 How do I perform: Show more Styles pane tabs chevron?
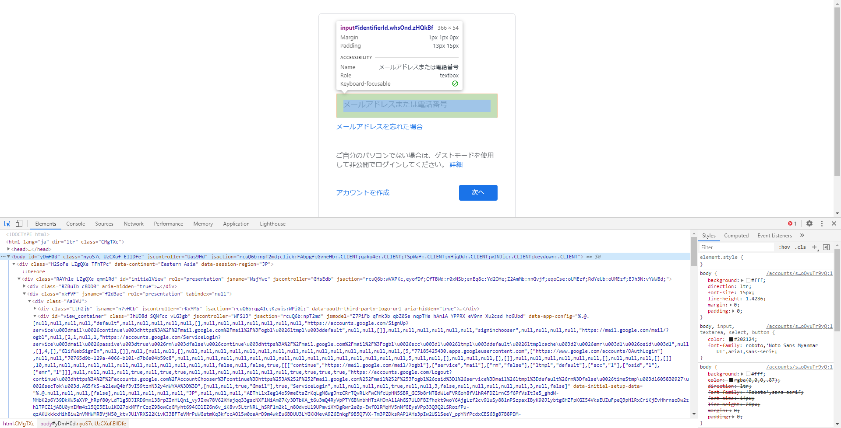(802, 235)
